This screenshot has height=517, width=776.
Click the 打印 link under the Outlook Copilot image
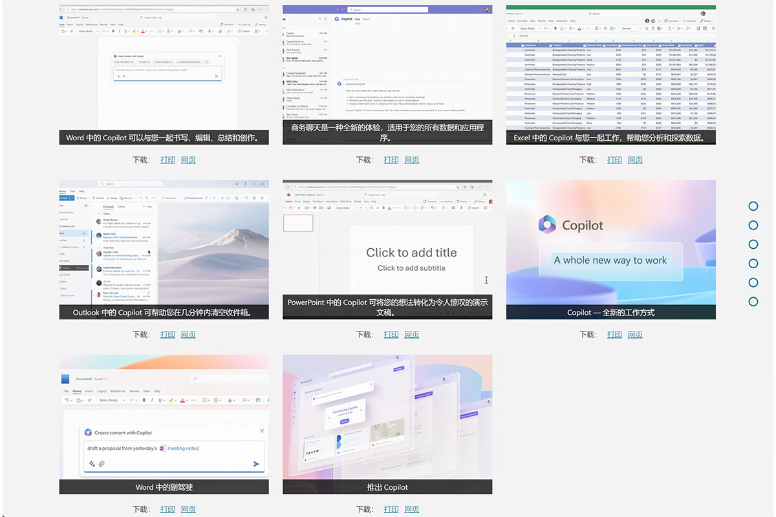pos(167,334)
